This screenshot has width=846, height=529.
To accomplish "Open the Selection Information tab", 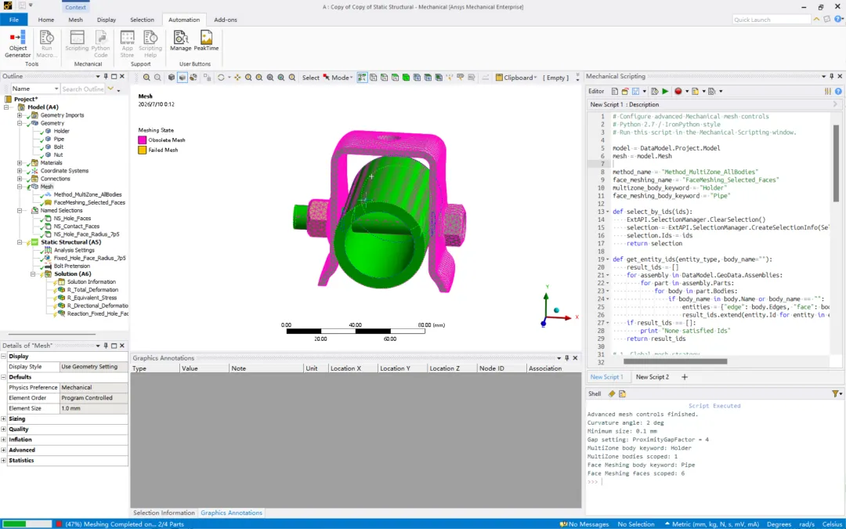I will click(x=164, y=513).
